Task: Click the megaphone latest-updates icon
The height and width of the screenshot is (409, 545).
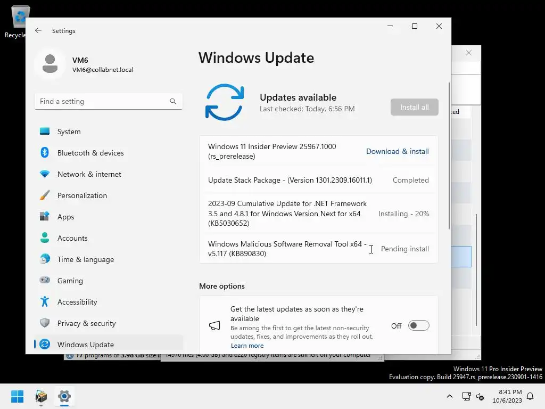Action: [x=214, y=325]
